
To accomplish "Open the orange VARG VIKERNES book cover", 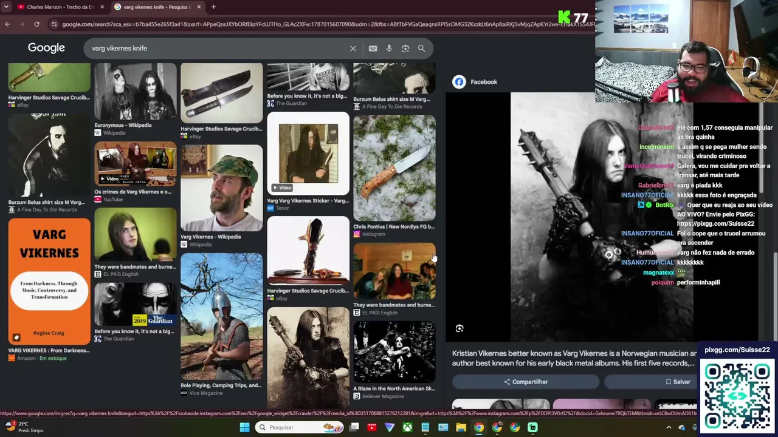I will [x=49, y=282].
